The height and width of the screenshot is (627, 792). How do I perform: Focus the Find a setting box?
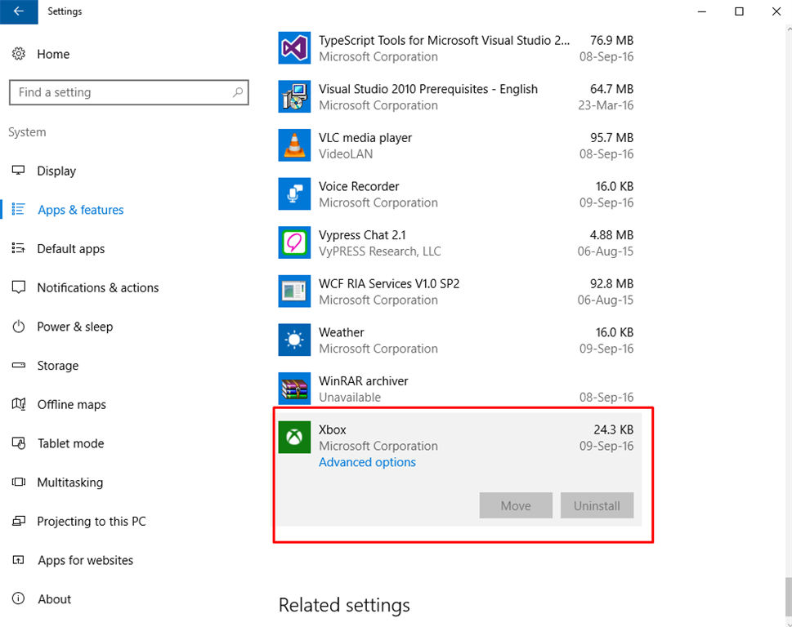click(x=129, y=92)
